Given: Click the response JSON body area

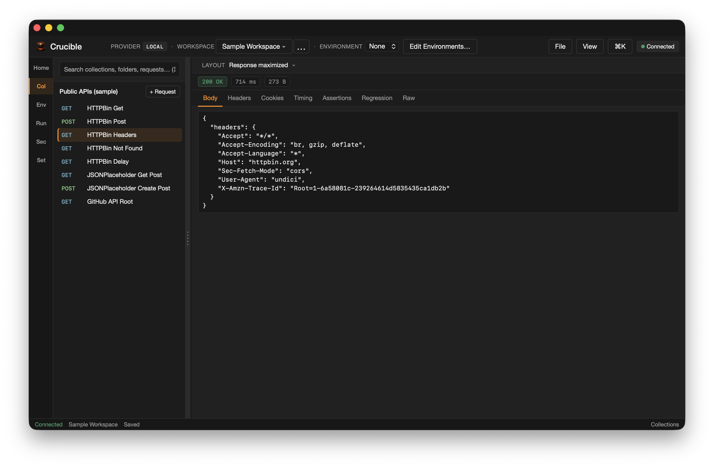Looking at the screenshot, I should (x=438, y=162).
